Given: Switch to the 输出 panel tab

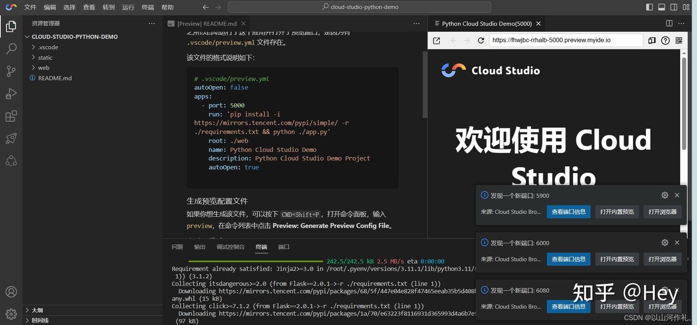Looking at the screenshot, I should (x=199, y=247).
